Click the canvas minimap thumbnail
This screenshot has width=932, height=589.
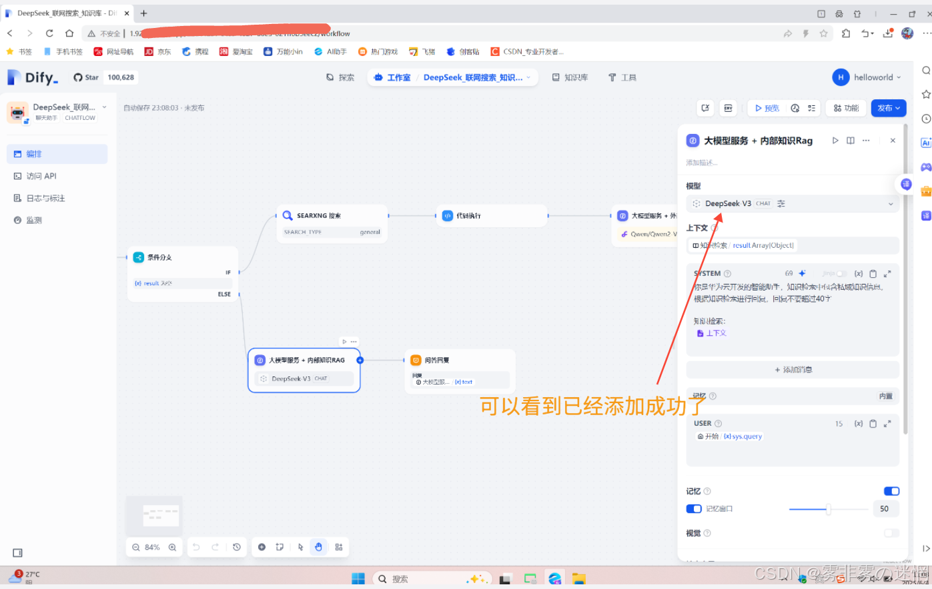coord(154,514)
